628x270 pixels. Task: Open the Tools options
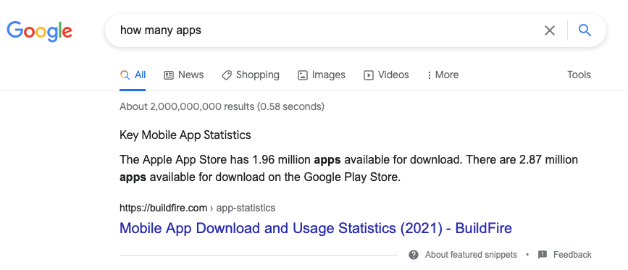point(579,75)
